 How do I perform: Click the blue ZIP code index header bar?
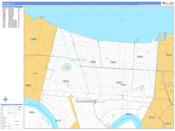tap(12, 7)
